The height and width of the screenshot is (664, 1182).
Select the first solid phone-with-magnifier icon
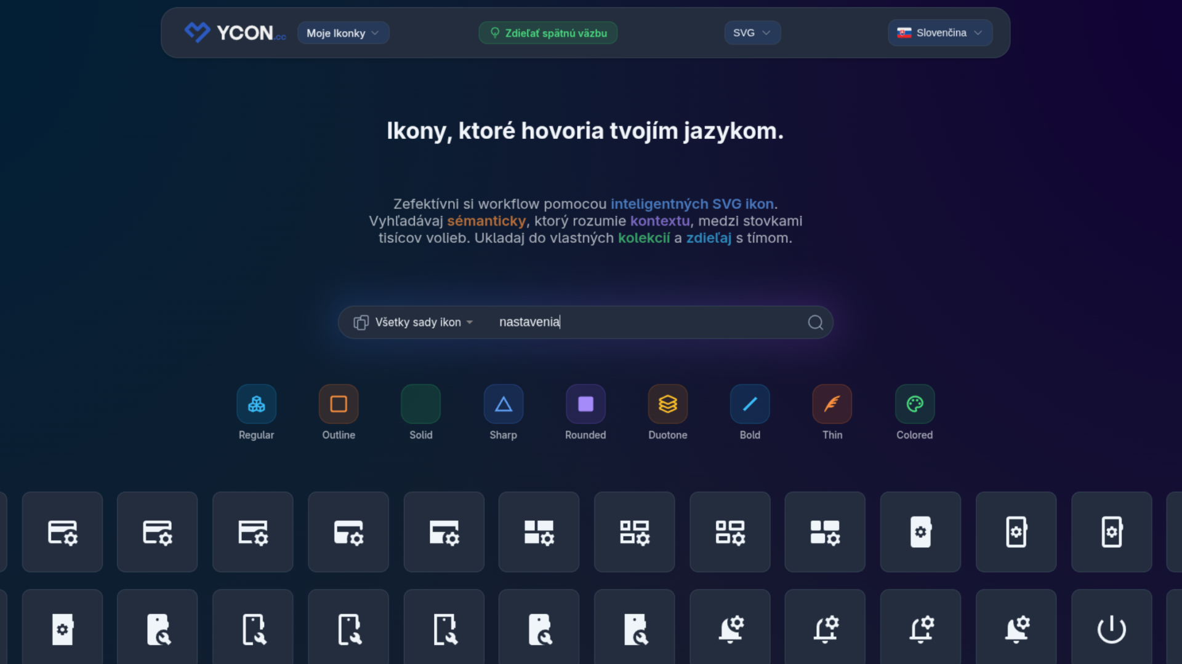pos(158,629)
